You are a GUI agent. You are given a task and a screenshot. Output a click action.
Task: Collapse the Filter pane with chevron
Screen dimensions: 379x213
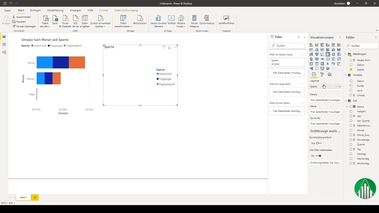pyautogui.click(x=304, y=37)
